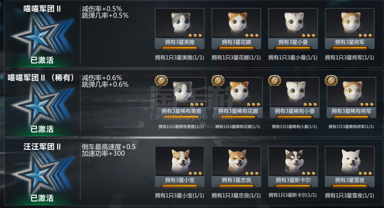This screenshot has width=384, height=208.
Task: Open the 3-star 小曼 cat card
Action: click(x=293, y=29)
